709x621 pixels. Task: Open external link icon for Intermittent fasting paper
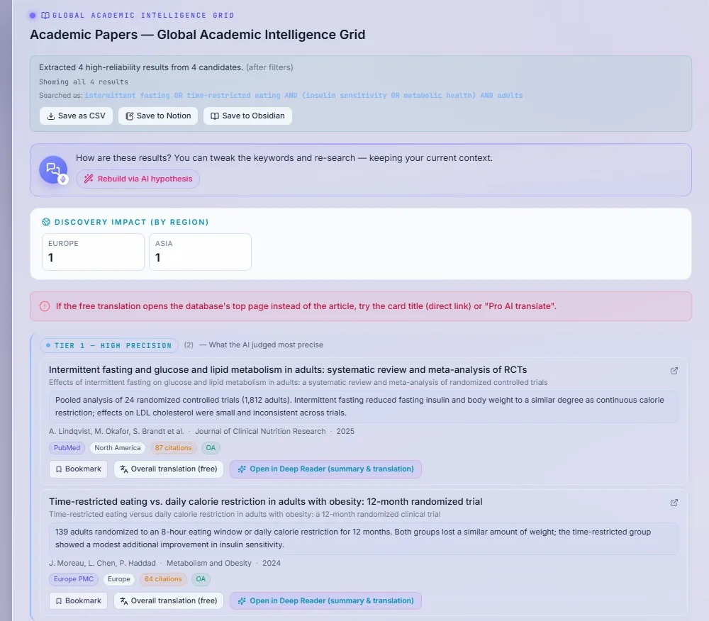click(674, 371)
